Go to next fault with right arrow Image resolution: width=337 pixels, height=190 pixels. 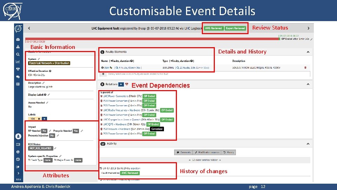pyautogui.click(x=309, y=28)
